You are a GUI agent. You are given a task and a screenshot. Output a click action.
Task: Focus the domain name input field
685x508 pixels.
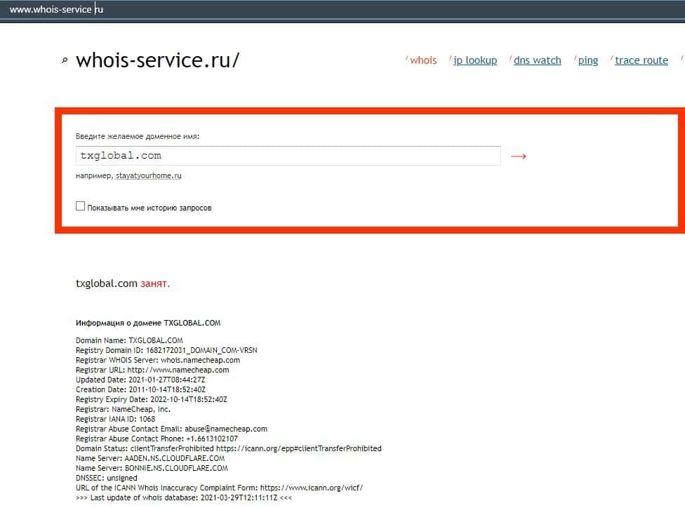tap(288, 156)
